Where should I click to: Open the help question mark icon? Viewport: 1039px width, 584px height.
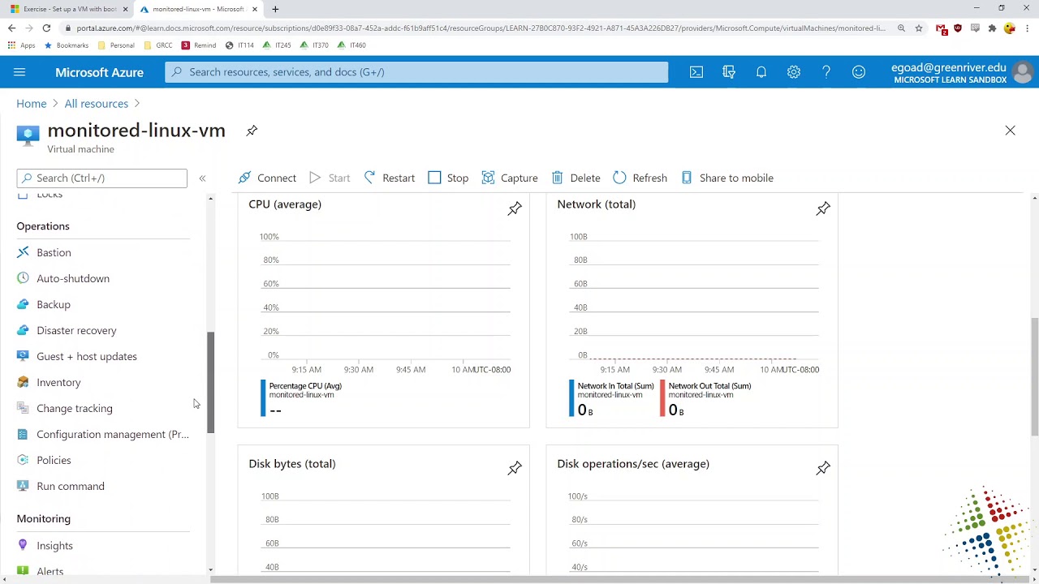[x=826, y=72]
